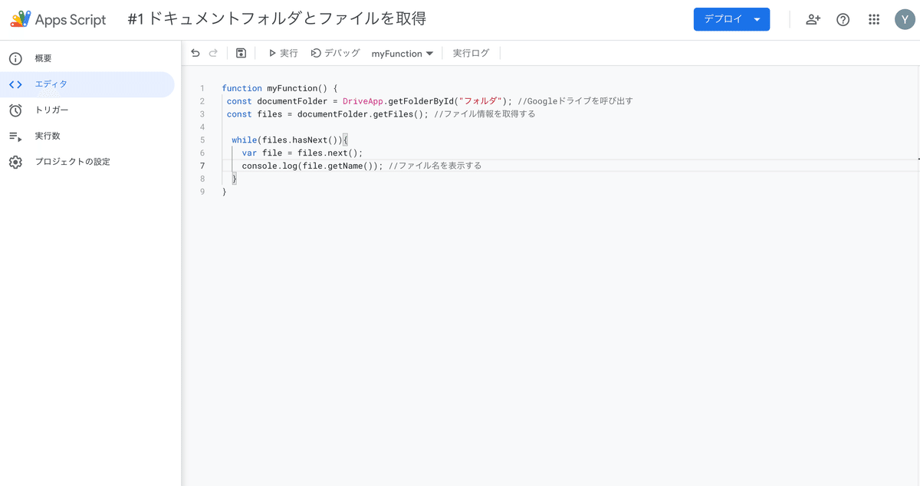920x486 pixels.
Task: Open the help question mark icon
Action: click(843, 20)
